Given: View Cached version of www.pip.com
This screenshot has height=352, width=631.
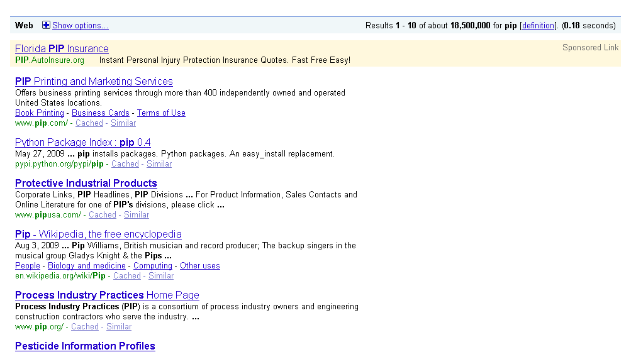Looking at the screenshot, I should click(89, 123).
